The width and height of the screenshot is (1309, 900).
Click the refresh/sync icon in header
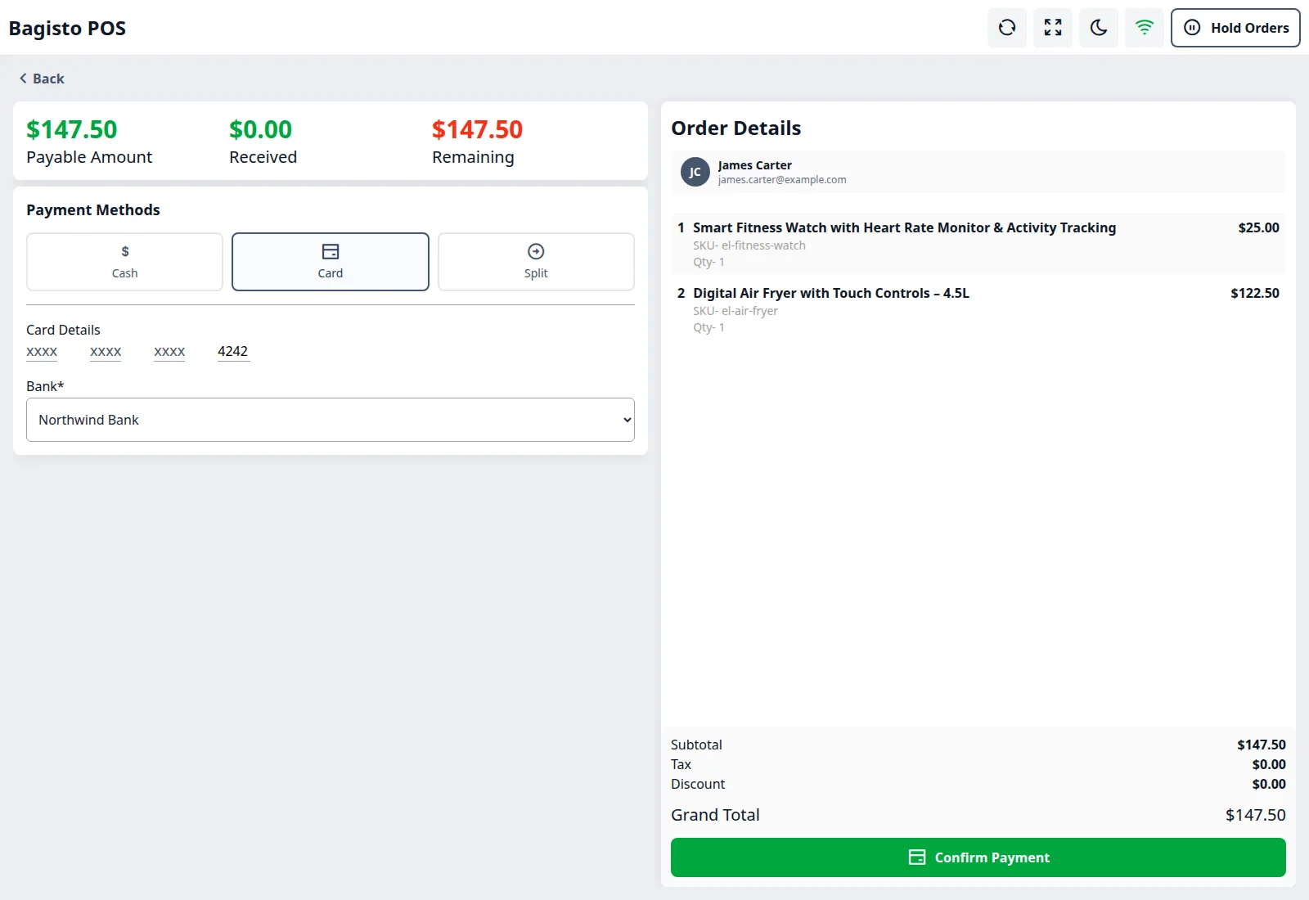(x=1007, y=28)
